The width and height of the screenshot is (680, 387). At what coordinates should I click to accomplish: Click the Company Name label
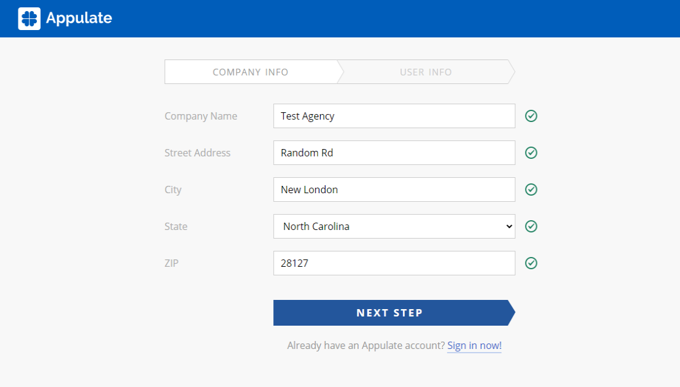[x=201, y=116]
